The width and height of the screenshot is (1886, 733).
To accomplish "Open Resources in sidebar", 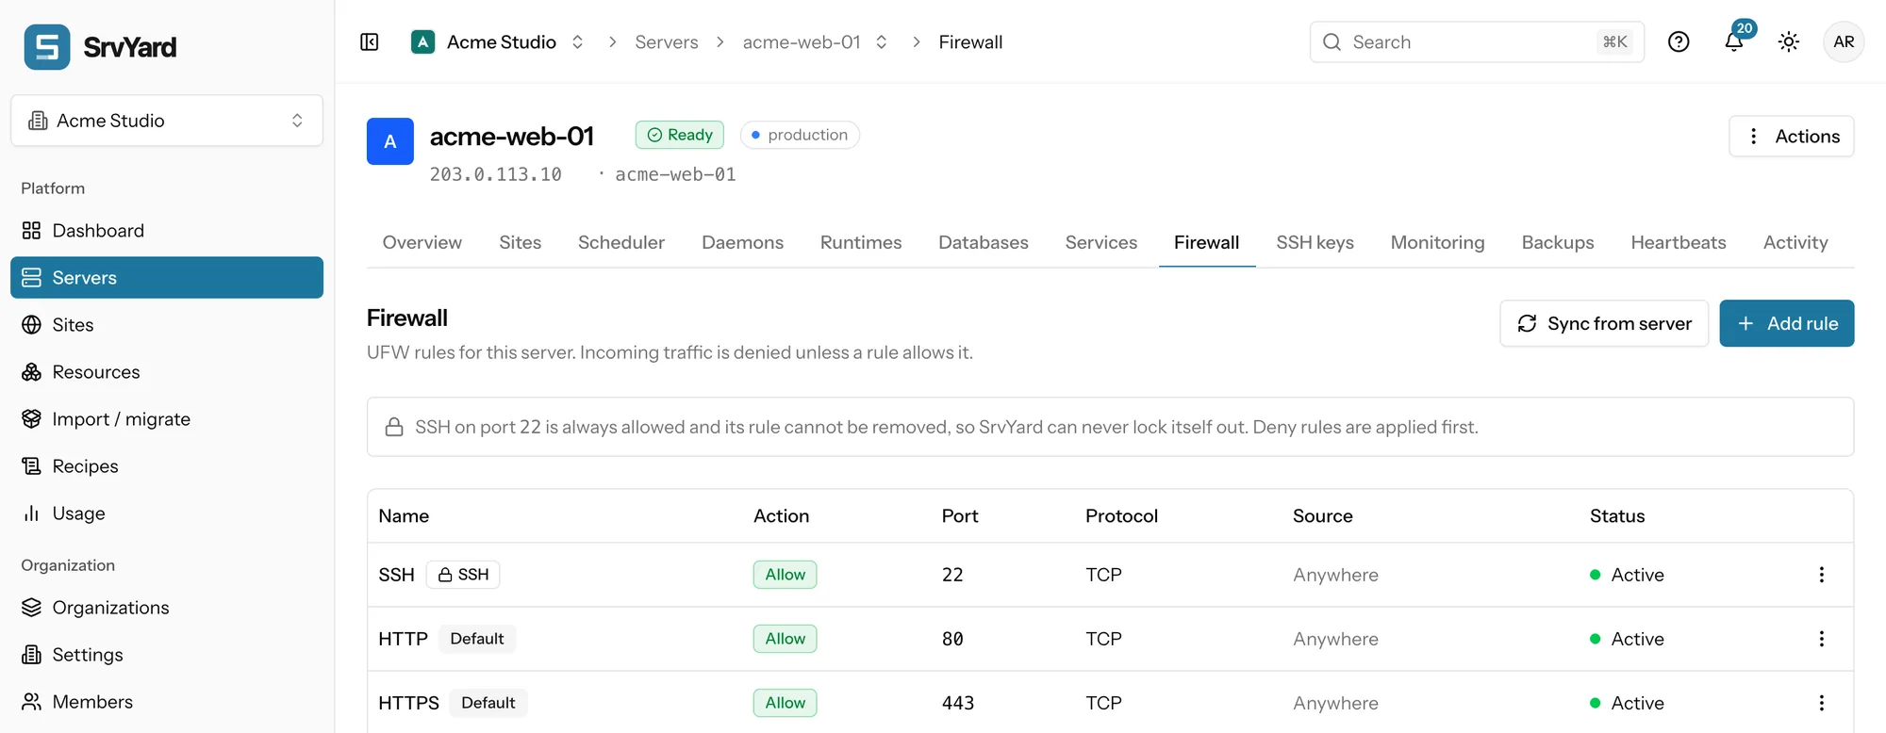I will point(167,372).
